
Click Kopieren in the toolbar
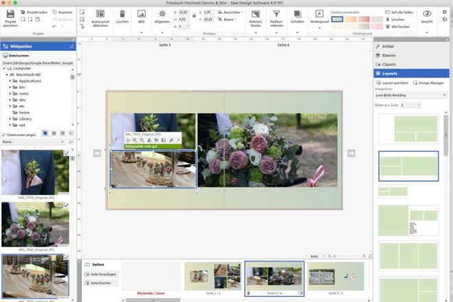(x=62, y=12)
